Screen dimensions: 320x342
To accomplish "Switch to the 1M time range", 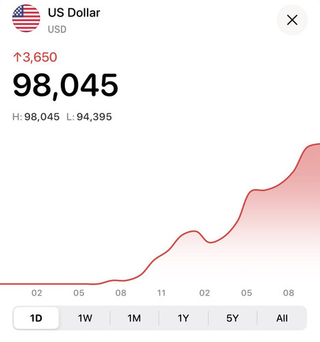I will click(x=134, y=318).
